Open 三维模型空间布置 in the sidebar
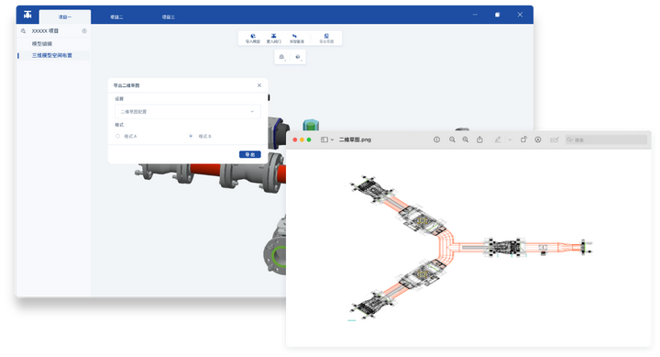 click(53, 55)
